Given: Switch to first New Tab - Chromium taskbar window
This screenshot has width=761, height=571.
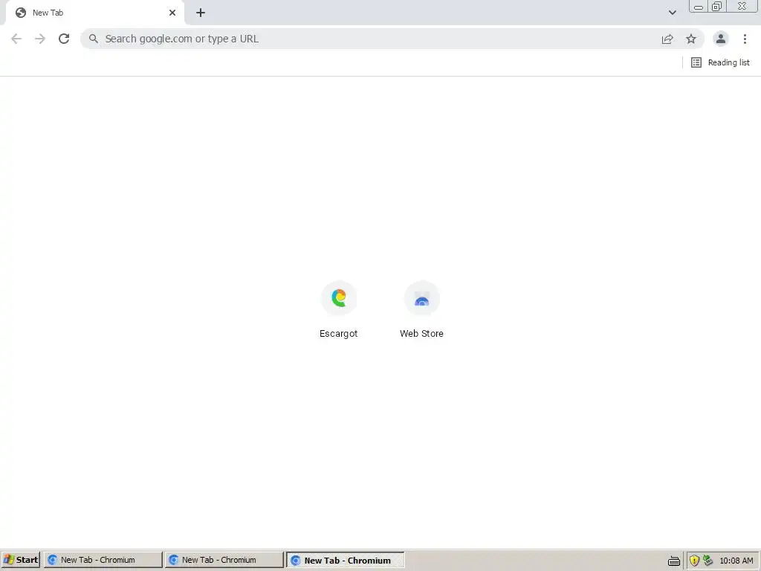Looking at the screenshot, I should tap(103, 560).
